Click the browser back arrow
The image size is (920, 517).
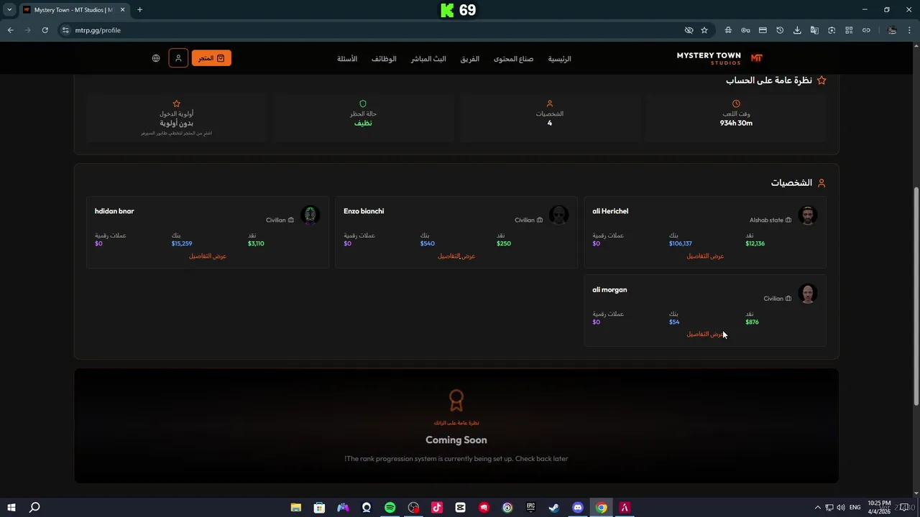click(10, 30)
